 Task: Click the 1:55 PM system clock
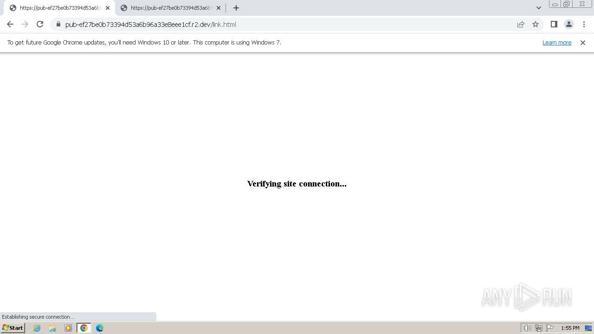[x=570, y=328]
